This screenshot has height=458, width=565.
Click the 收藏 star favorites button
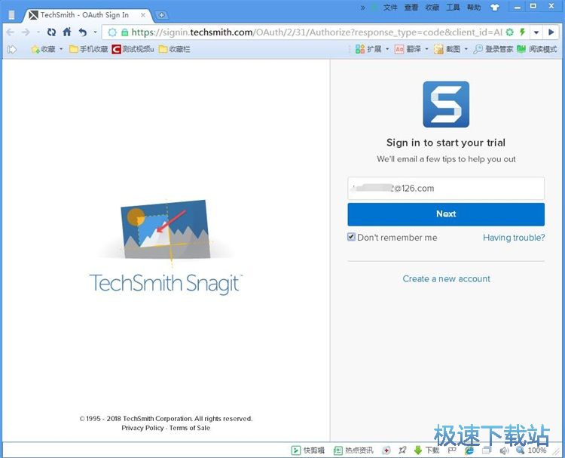pyautogui.click(x=43, y=49)
